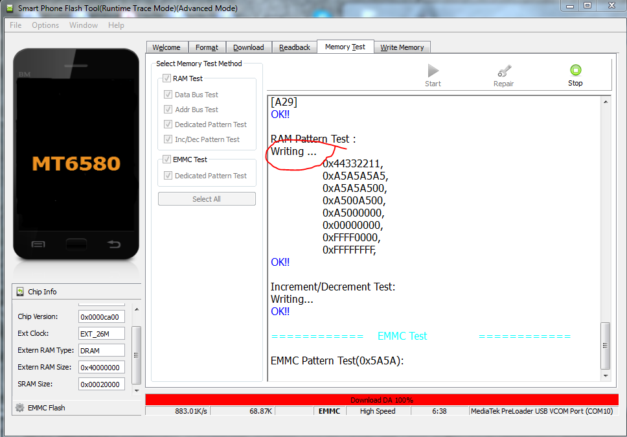Switch to the Readback tab
This screenshot has width=627, height=437.
coord(294,47)
